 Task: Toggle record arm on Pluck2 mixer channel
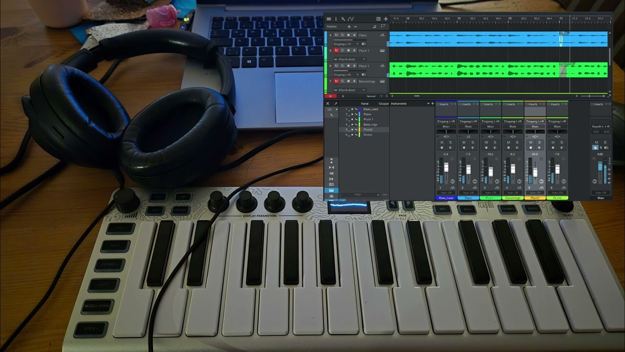(531, 148)
